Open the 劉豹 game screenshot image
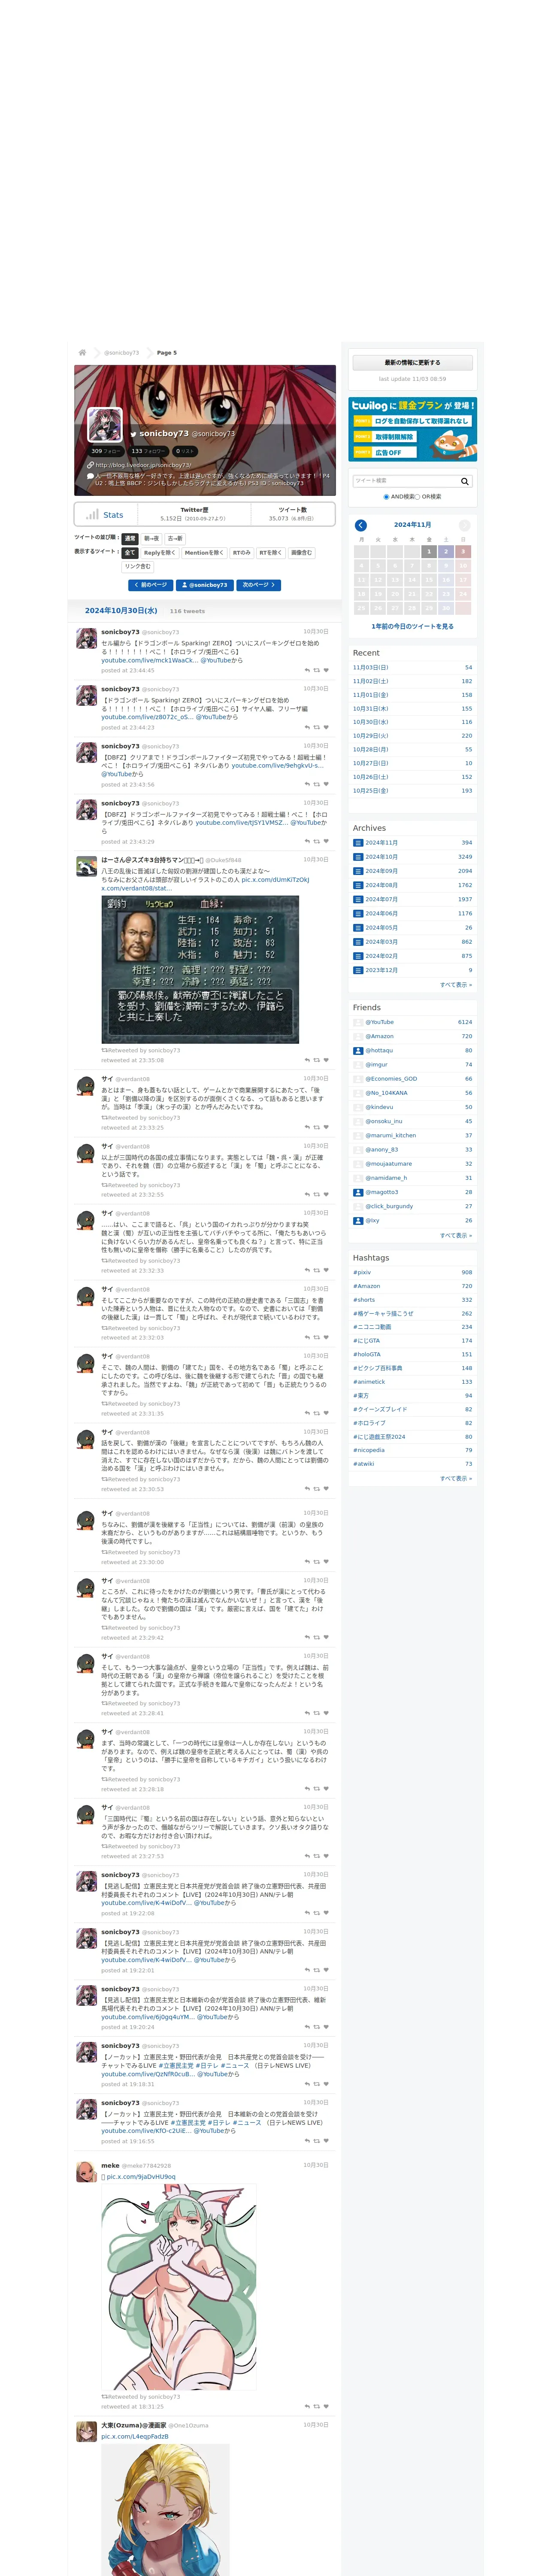This screenshot has width=551, height=2576. click(x=201, y=968)
